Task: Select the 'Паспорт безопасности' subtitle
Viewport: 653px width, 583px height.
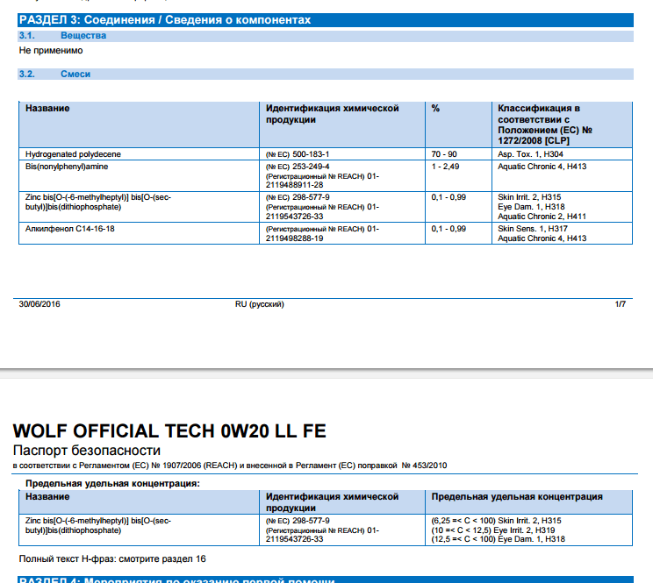Action: pyautogui.click(x=87, y=451)
